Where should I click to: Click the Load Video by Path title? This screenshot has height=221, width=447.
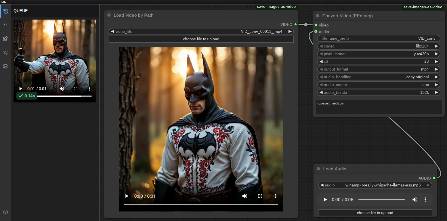[133, 15]
